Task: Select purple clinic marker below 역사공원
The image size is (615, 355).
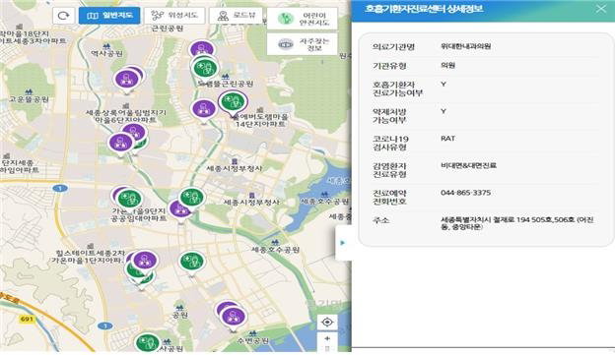Action: pyautogui.click(x=126, y=80)
